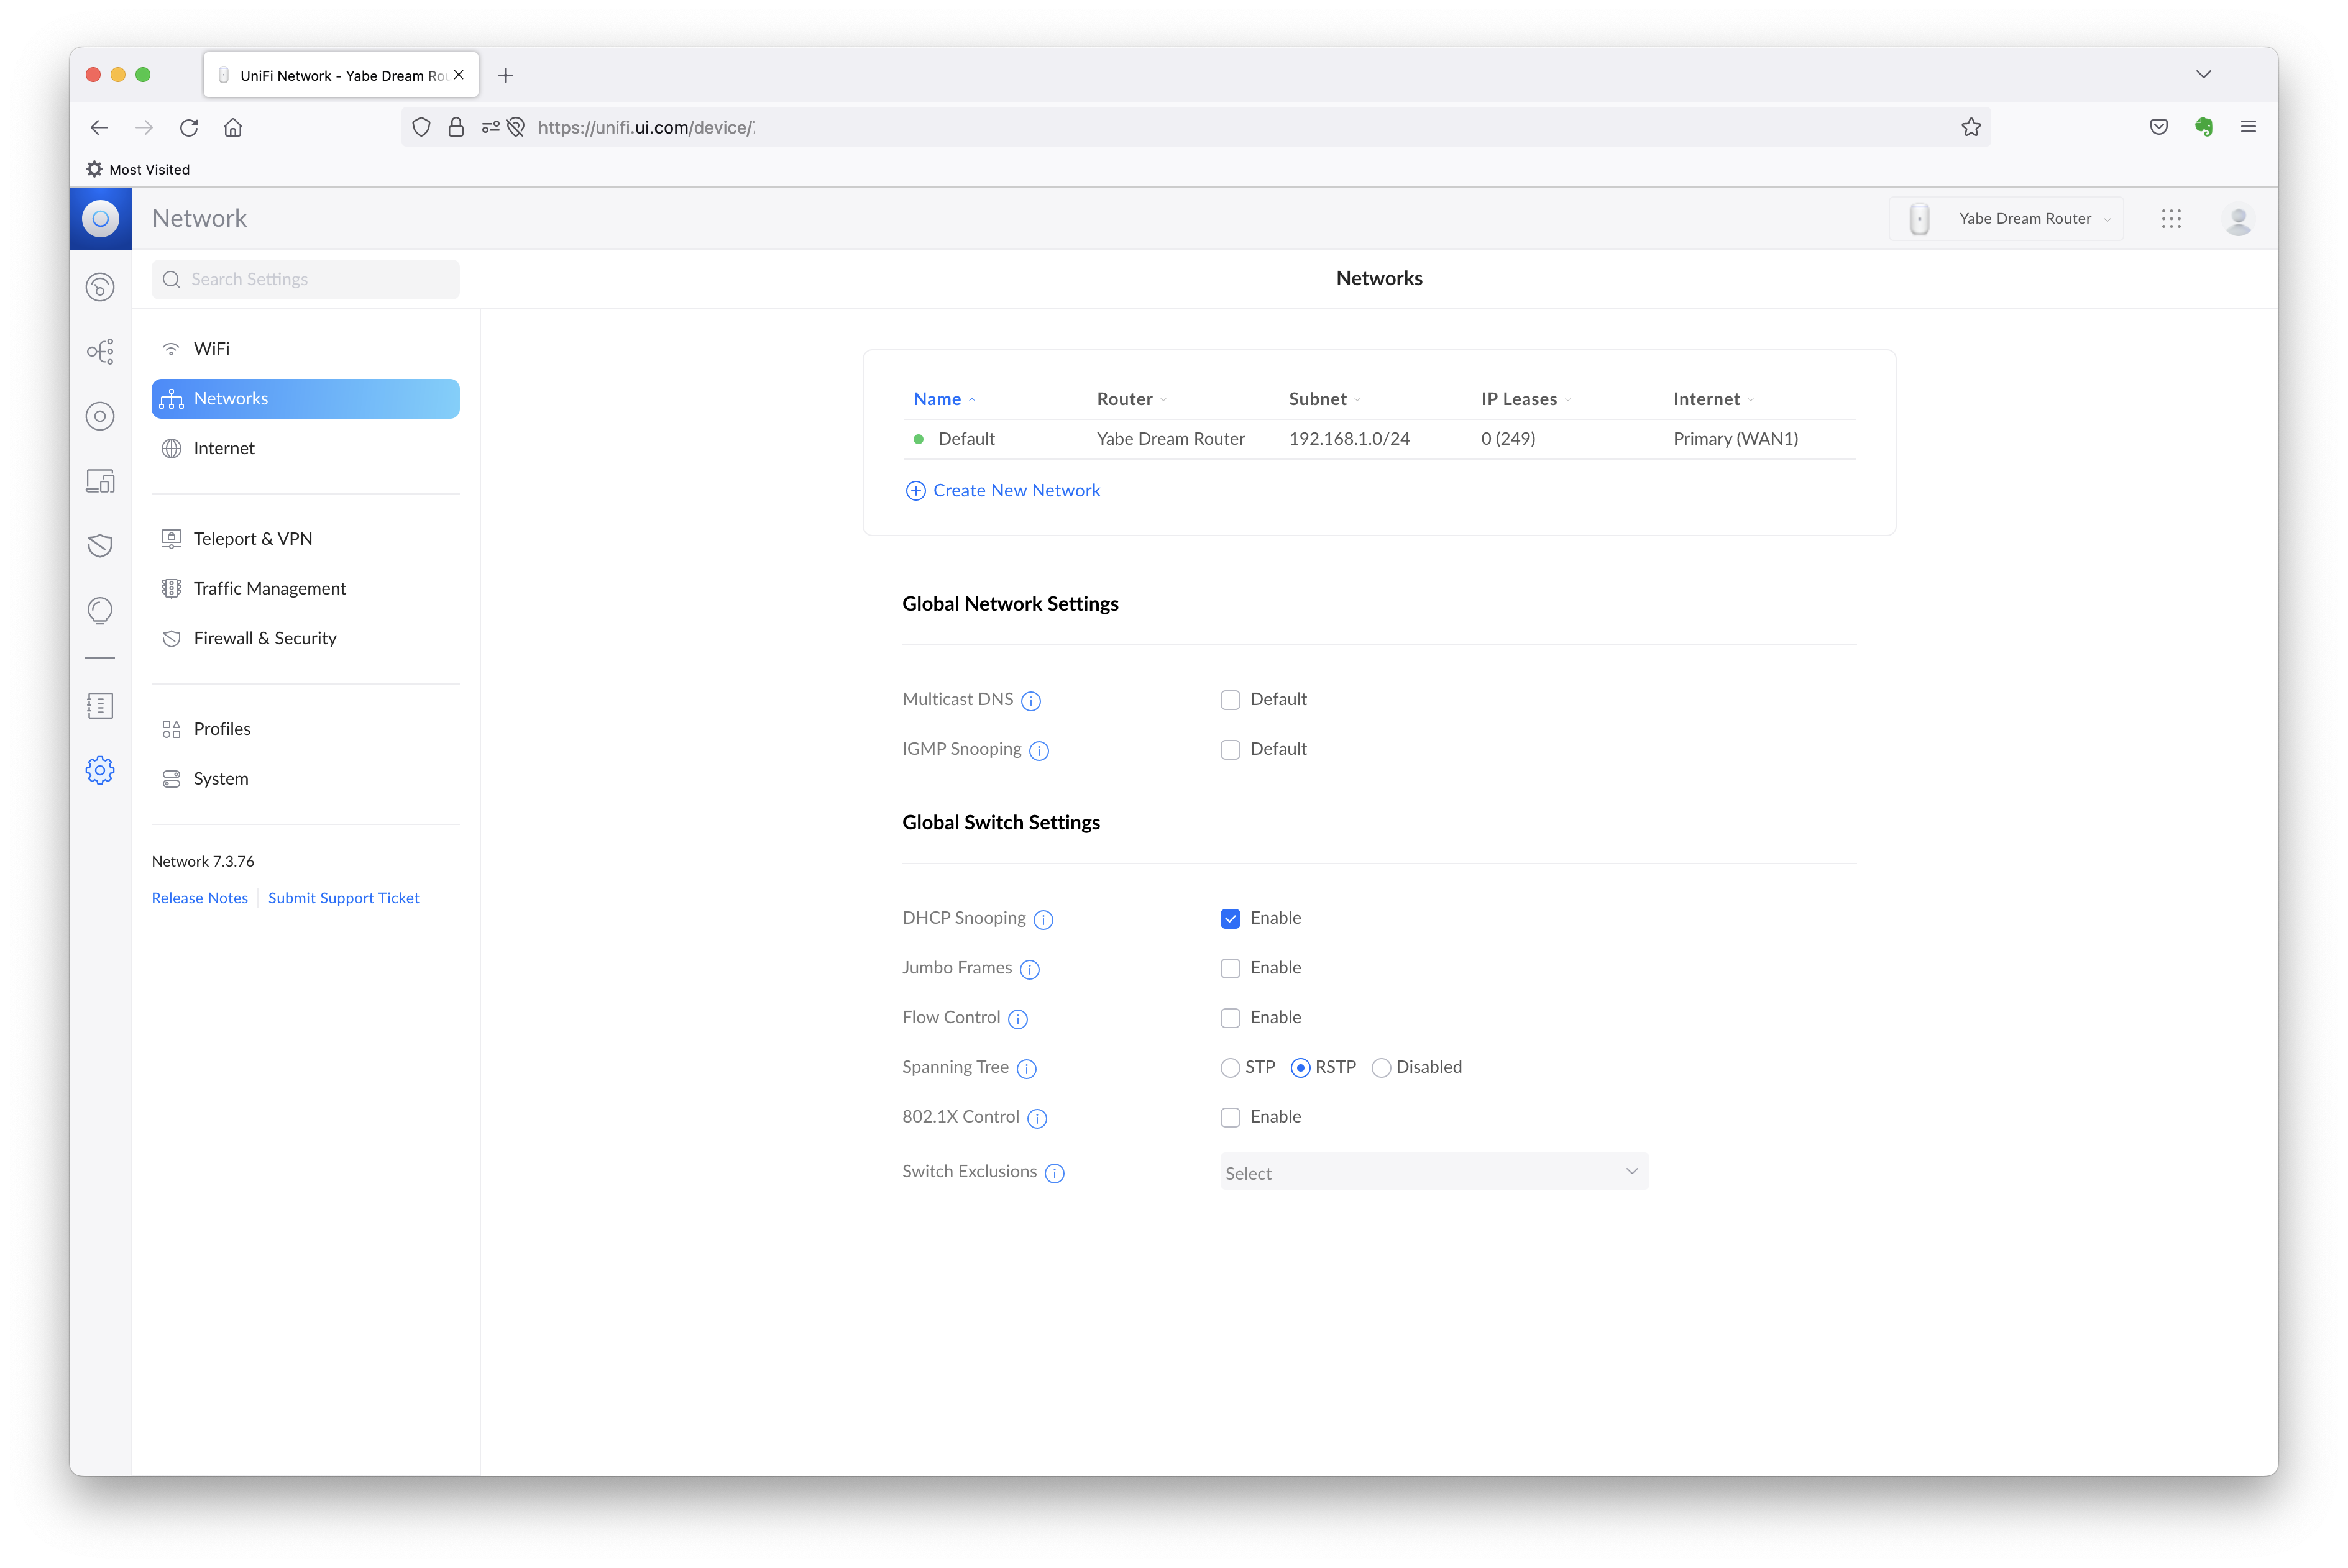The width and height of the screenshot is (2348, 1568).
Task: Open the Switch Exclusions Select dropdown
Action: pyautogui.click(x=1434, y=1172)
